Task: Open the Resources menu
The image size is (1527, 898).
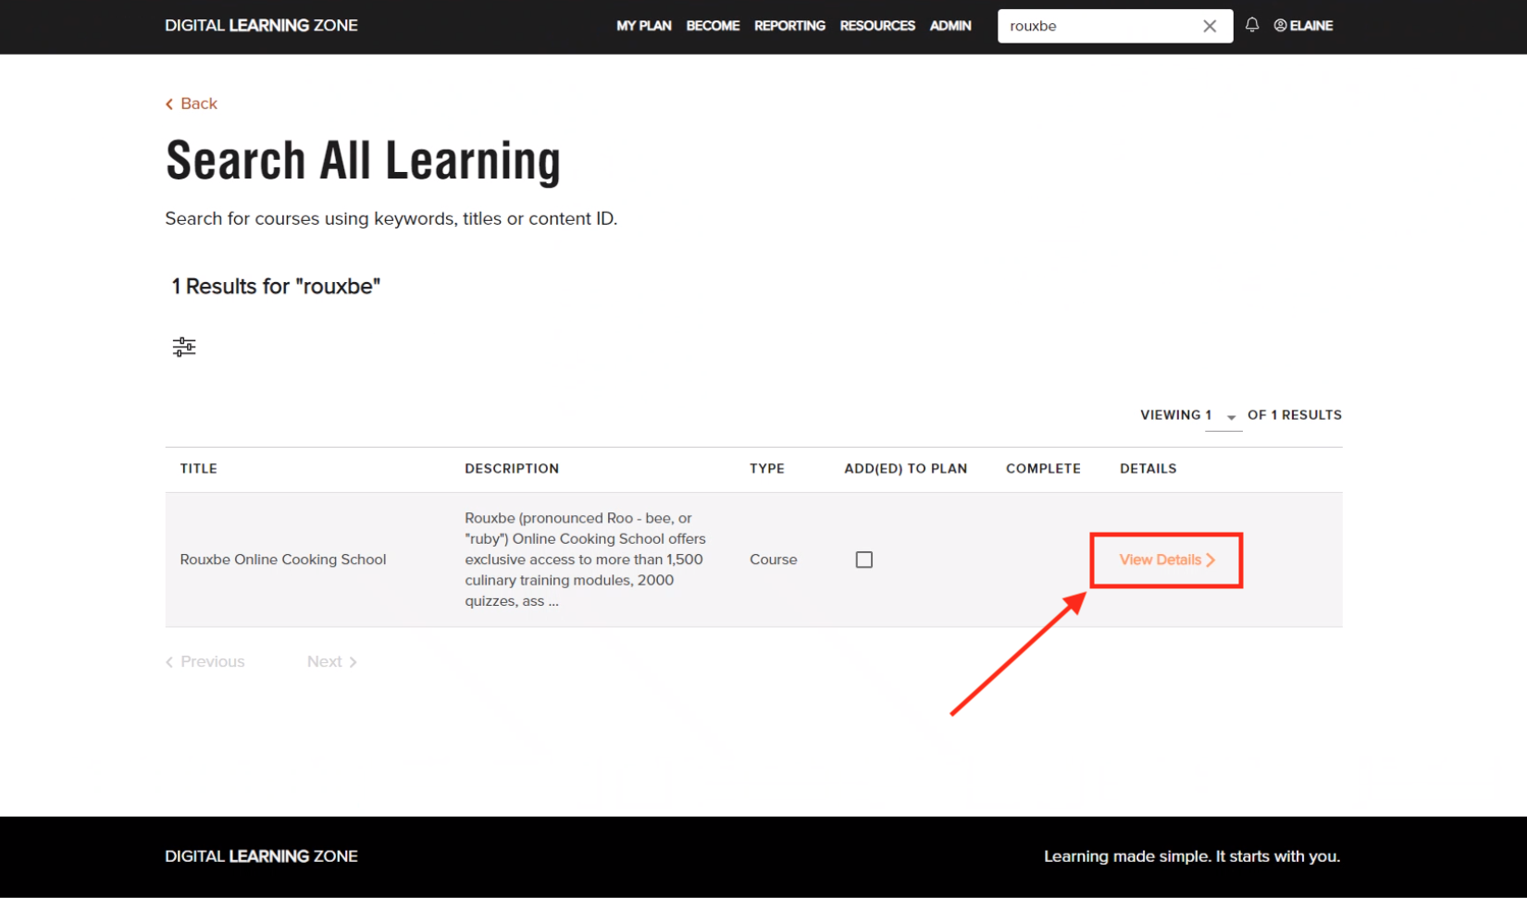Action: coord(877,26)
